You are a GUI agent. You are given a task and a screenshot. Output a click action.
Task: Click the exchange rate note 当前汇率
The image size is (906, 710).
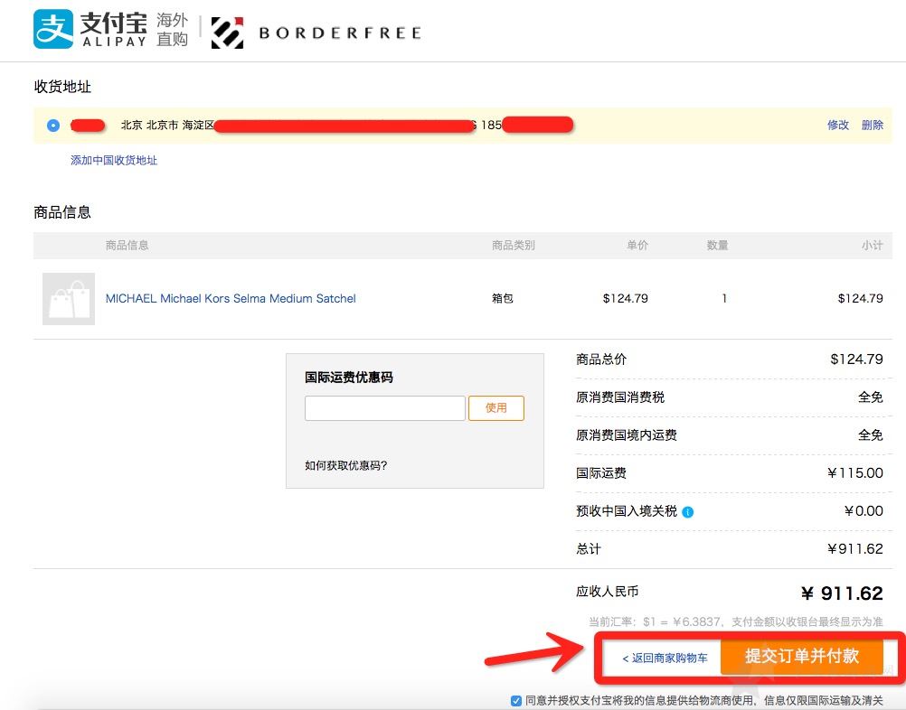click(735, 621)
